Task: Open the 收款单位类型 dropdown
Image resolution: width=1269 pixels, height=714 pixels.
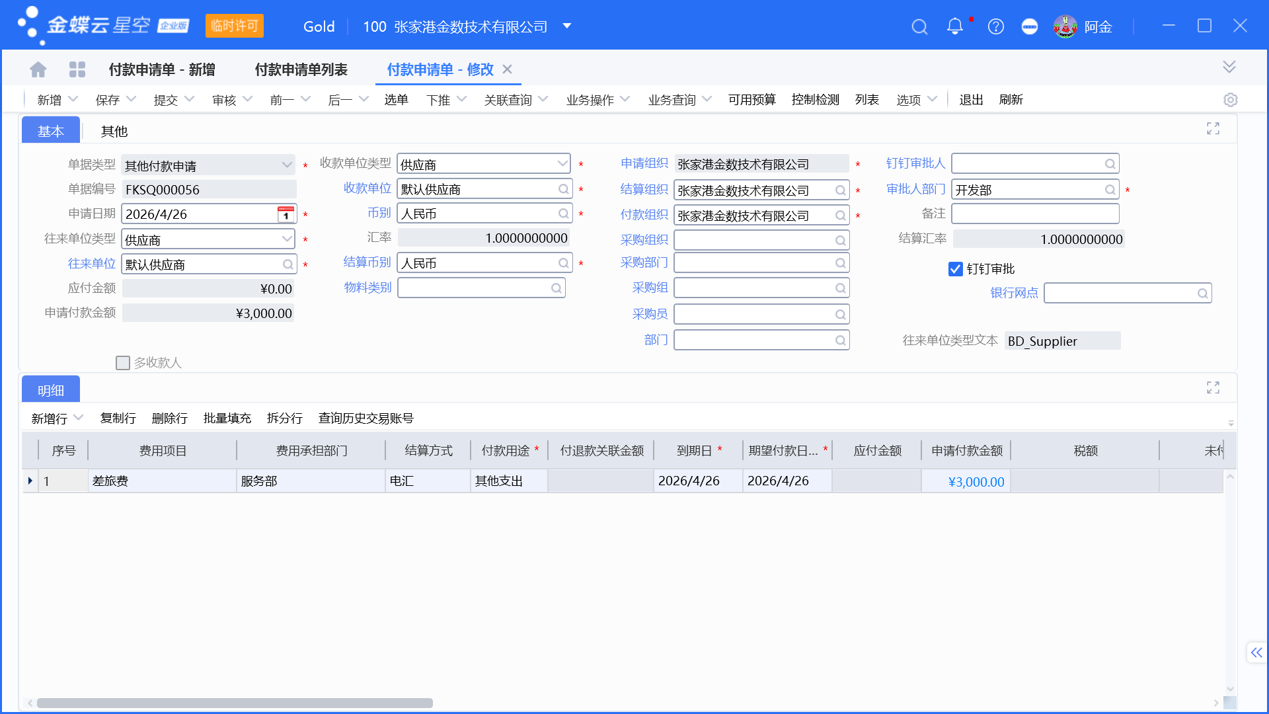Action: pyautogui.click(x=562, y=164)
